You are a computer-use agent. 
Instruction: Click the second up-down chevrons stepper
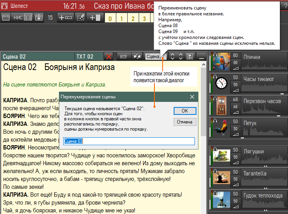pyautogui.click(x=181, y=57)
